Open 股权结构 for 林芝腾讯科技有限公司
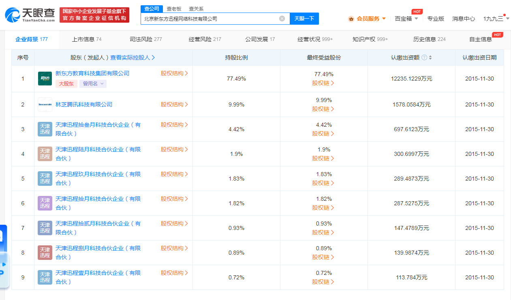The image size is (511, 300). click(174, 104)
